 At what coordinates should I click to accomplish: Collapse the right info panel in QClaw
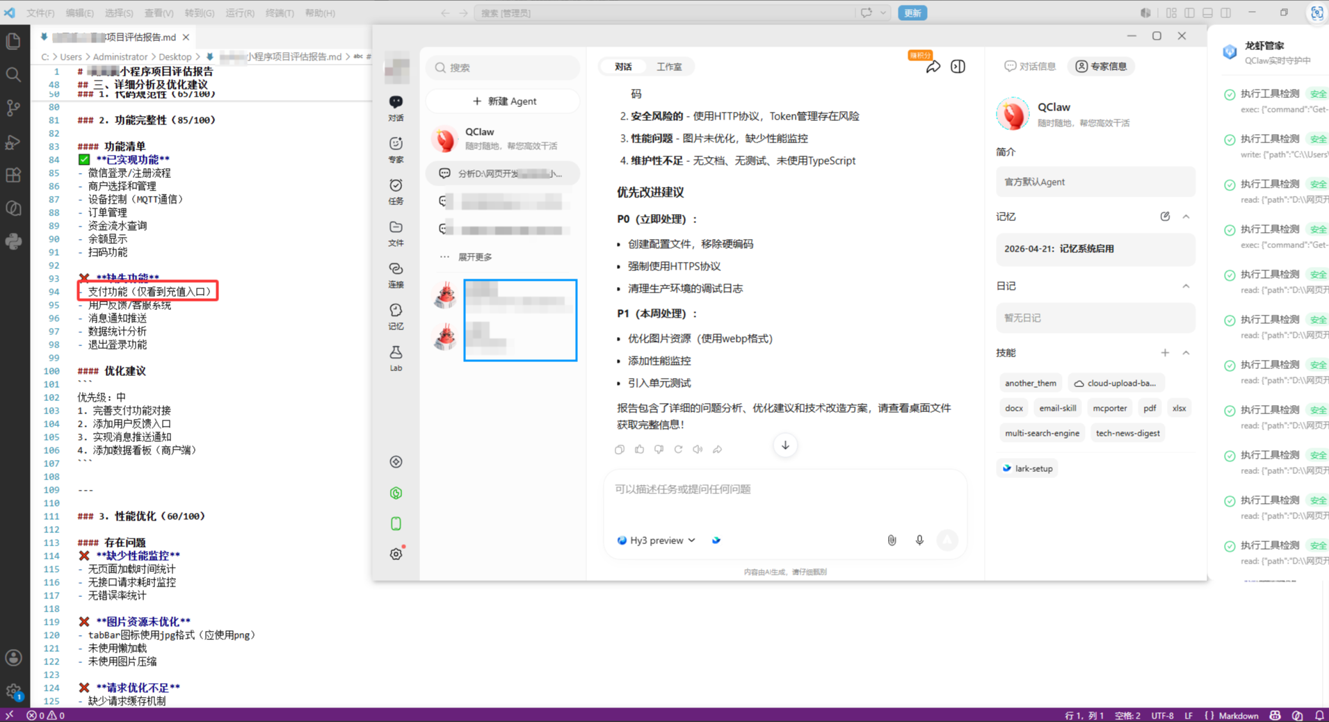point(958,67)
